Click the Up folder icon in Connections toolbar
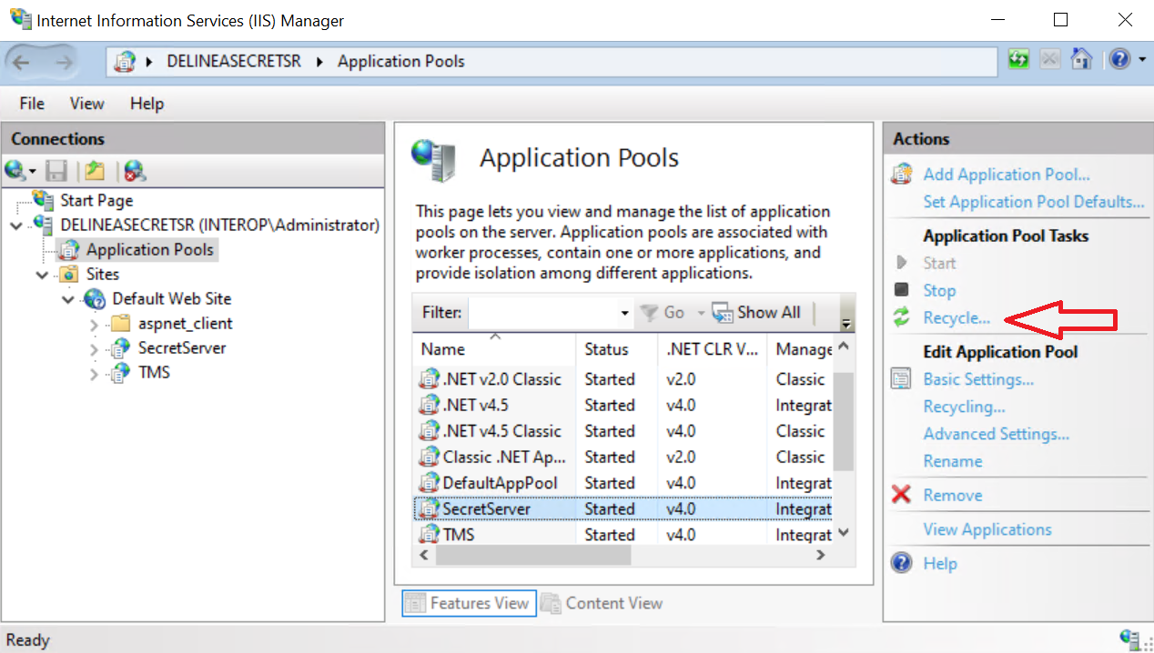This screenshot has width=1154, height=653. 95,170
